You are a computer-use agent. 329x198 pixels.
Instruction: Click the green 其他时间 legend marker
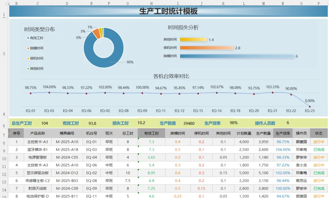[x=28, y=69]
